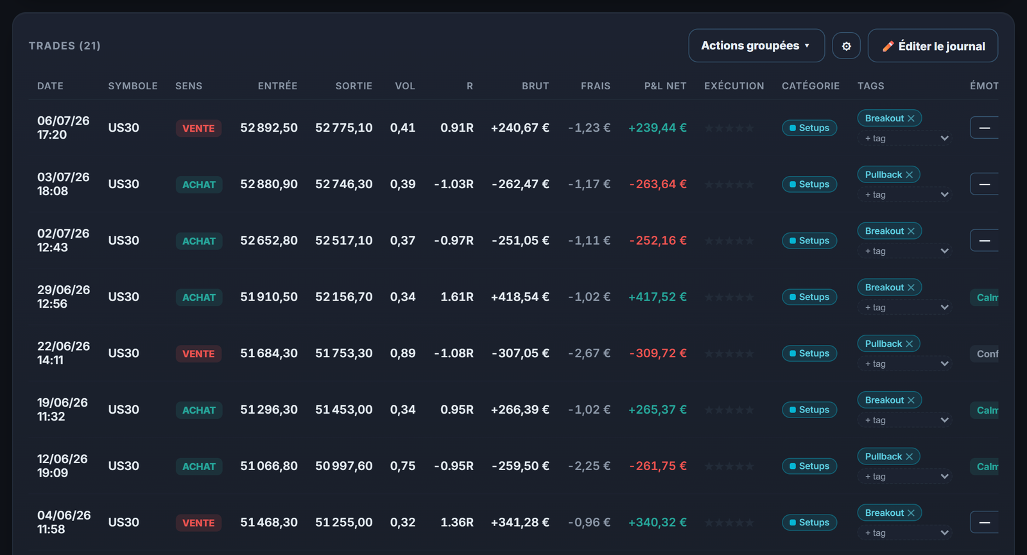1027x555 pixels.
Task: Sort by the VOL column header
Action: tap(405, 86)
